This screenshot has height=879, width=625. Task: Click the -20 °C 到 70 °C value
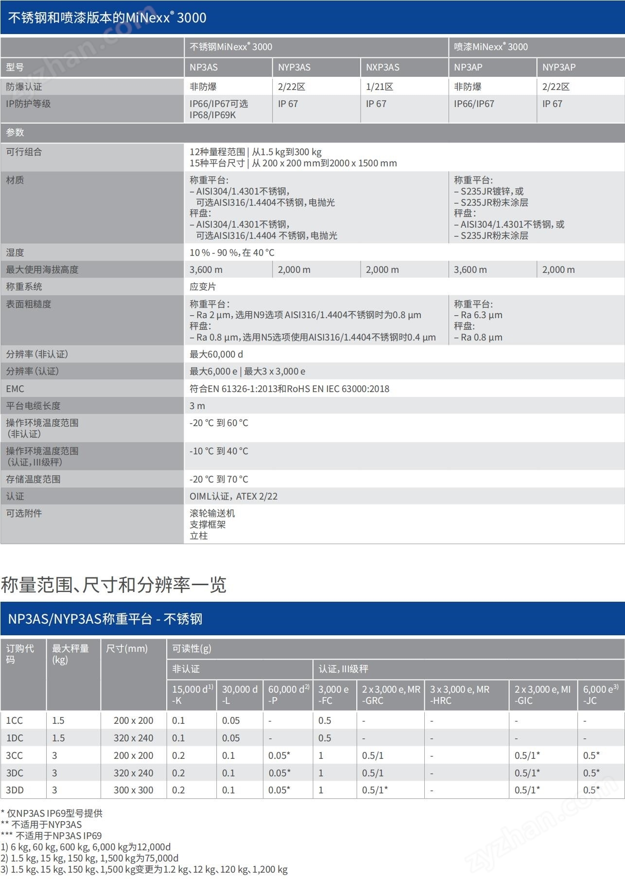[219, 480]
